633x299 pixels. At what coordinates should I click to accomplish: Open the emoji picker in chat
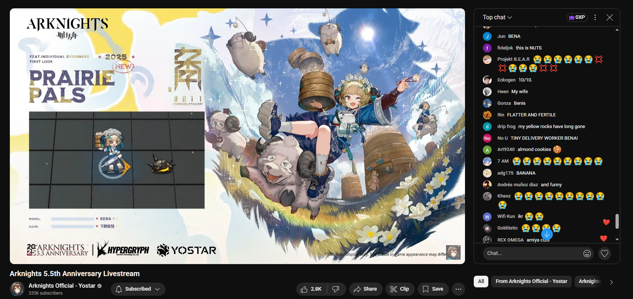(587, 254)
